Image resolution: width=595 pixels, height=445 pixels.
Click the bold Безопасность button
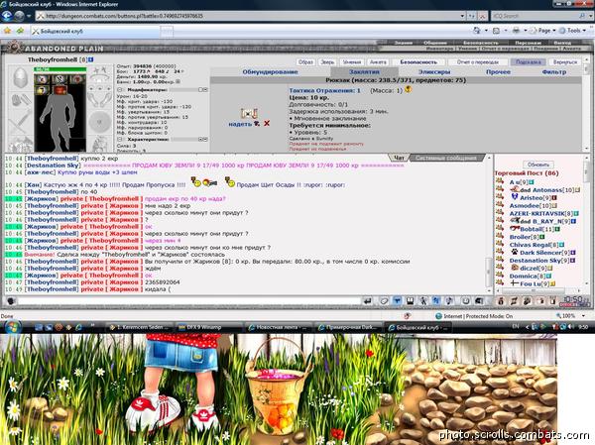click(418, 61)
